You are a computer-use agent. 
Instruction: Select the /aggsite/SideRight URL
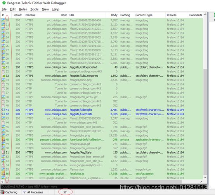pyautogui.click(x=81, y=110)
